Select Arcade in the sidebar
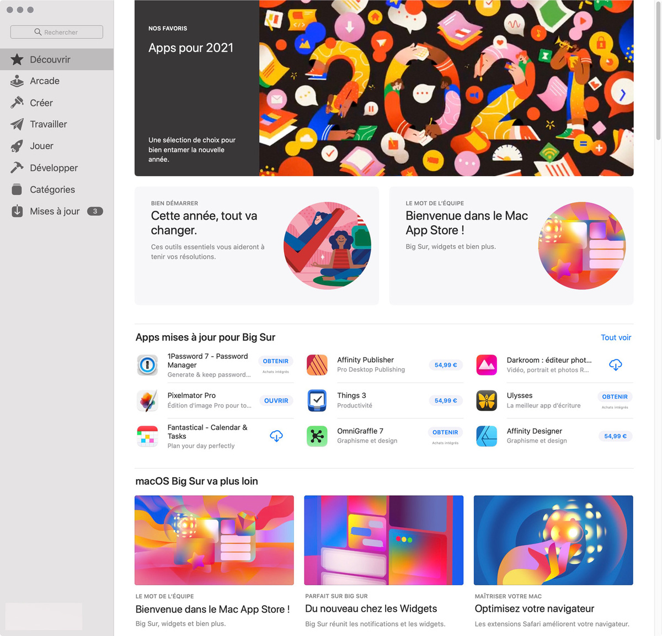This screenshot has height=636, width=662. (x=57, y=81)
